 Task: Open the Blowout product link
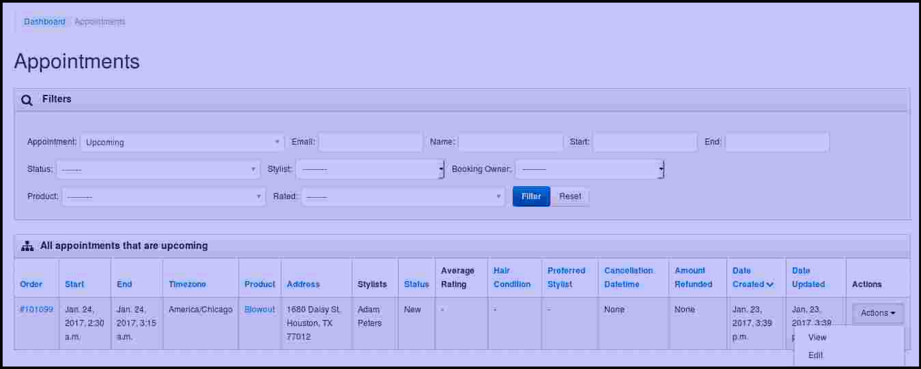tap(260, 310)
